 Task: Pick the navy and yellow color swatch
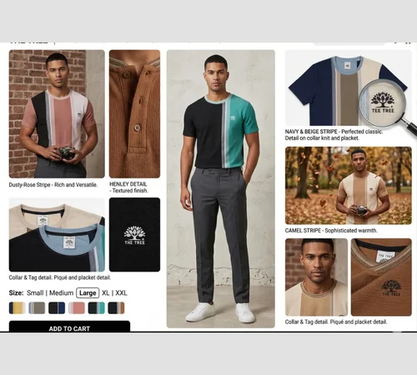(x=18, y=308)
